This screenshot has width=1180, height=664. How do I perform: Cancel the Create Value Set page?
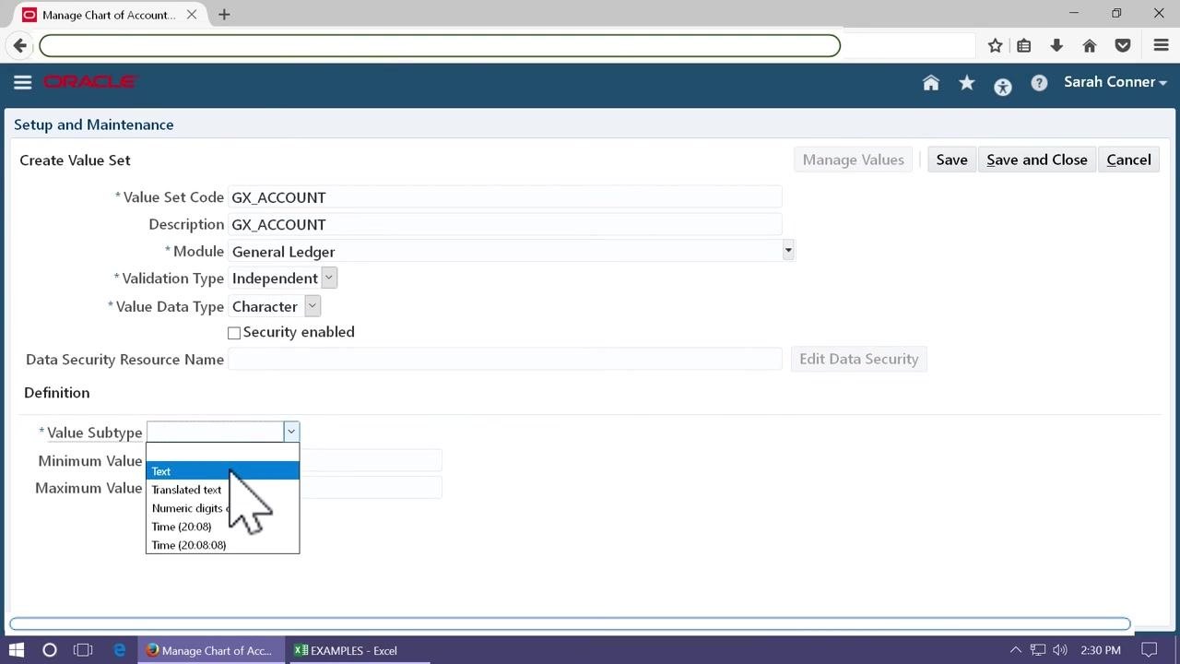[1128, 160]
